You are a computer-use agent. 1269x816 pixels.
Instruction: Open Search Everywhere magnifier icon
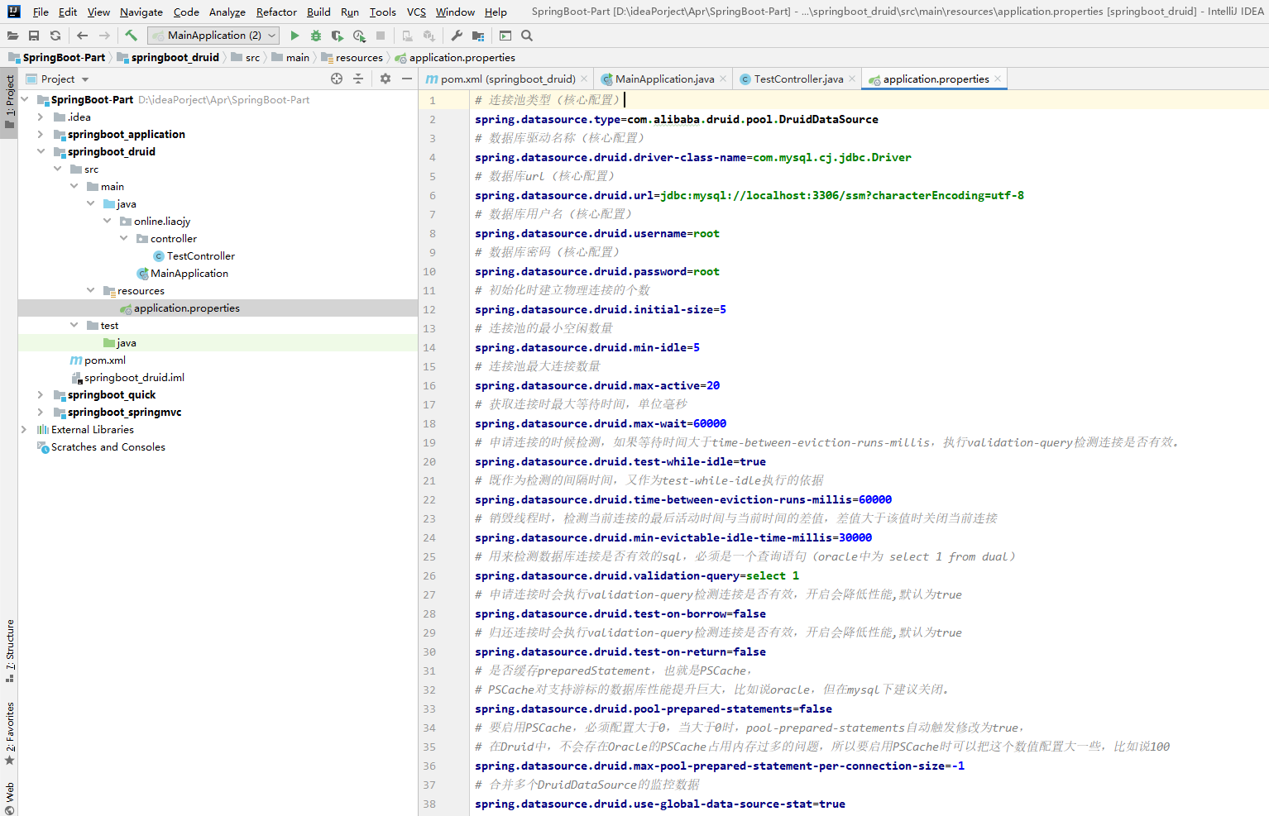click(x=527, y=36)
